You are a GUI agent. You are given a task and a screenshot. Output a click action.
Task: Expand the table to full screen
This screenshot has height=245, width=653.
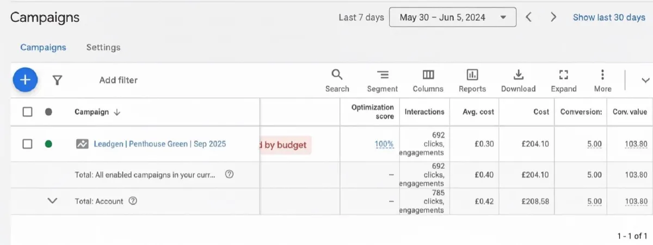563,80
